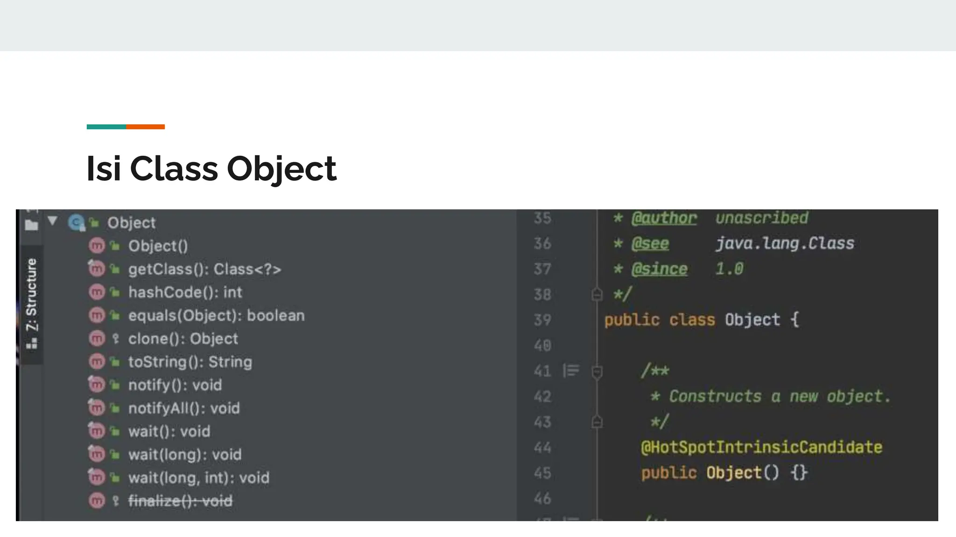Click the folder icon in left tool strip
The image size is (956, 537).
point(31,225)
